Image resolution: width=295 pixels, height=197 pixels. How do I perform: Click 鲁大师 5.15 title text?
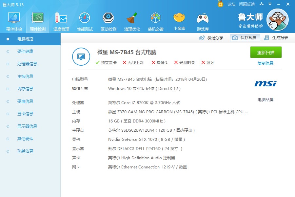click(13, 5)
